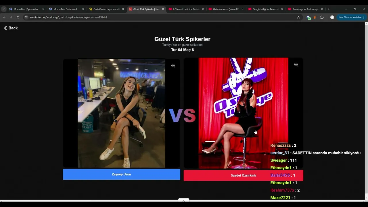368x207 pixels.
Task: Click the 'Güzel Türk Spikerler' page title
Action: click(x=182, y=39)
